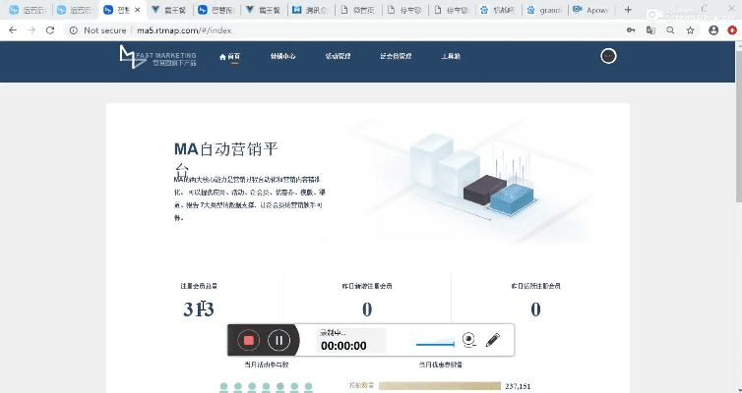
Task: Click the registered member total 313
Action: [x=199, y=309]
